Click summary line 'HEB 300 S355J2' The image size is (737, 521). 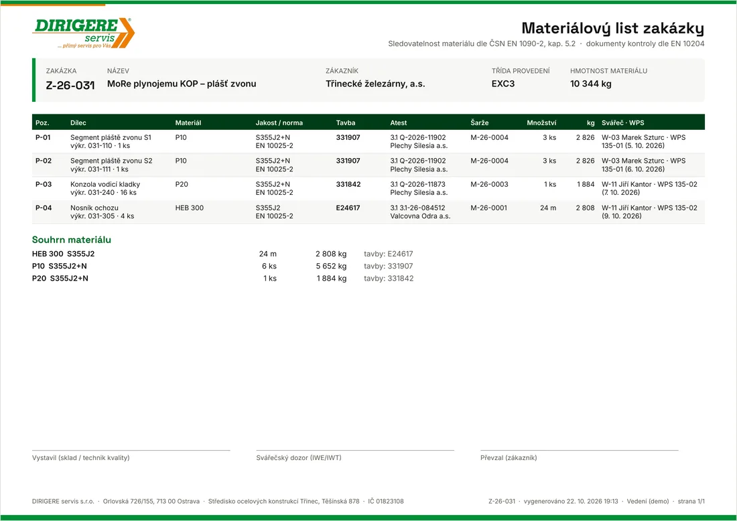tap(64, 254)
